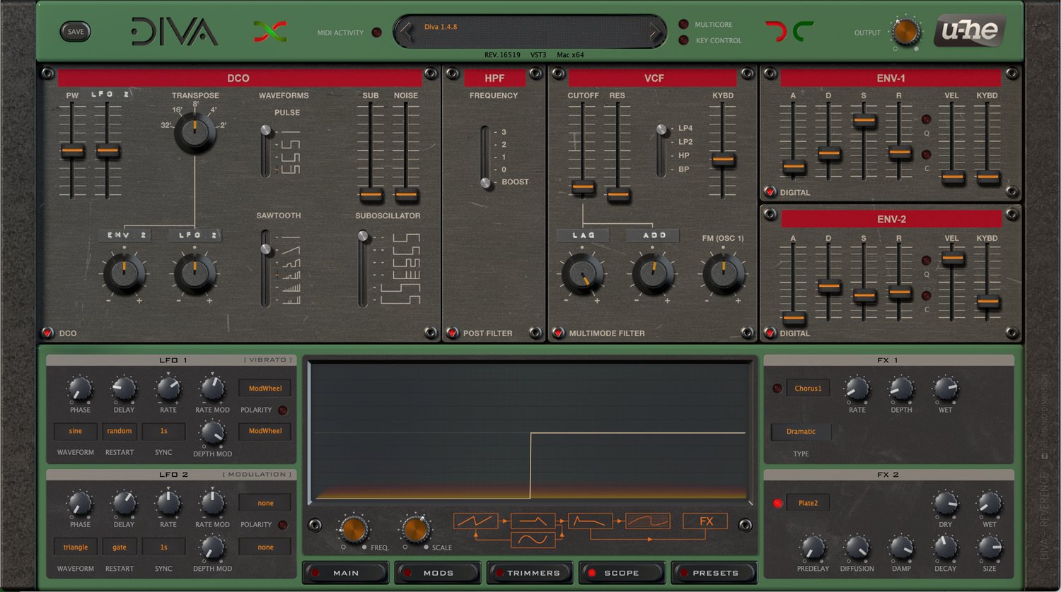Screen dimensions: 1061x592
Task: Click the OUTPUT volume knob
Action: click(x=905, y=32)
